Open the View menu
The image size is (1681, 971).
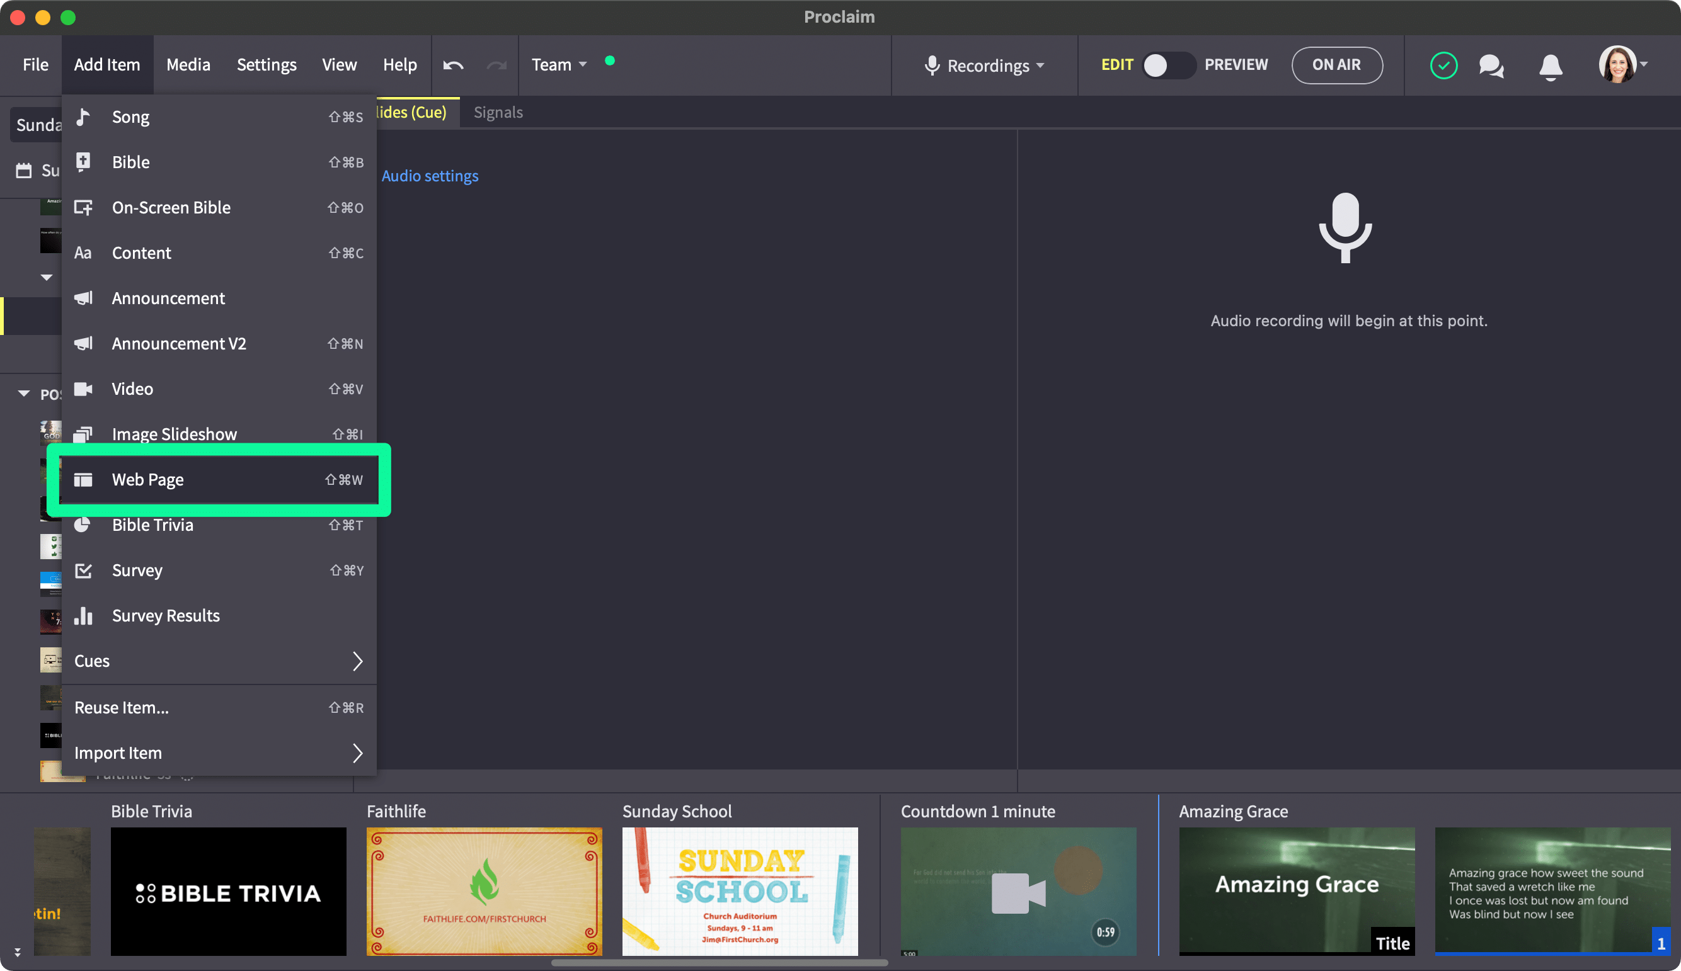click(x=339, y=64)
